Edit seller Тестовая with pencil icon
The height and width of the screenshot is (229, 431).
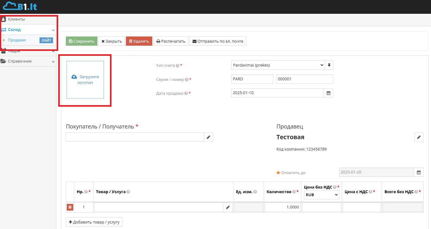point(419,137)
